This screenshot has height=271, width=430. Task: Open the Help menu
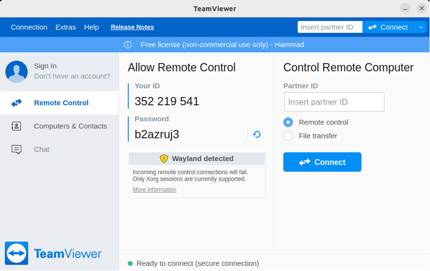coord(91,27)
